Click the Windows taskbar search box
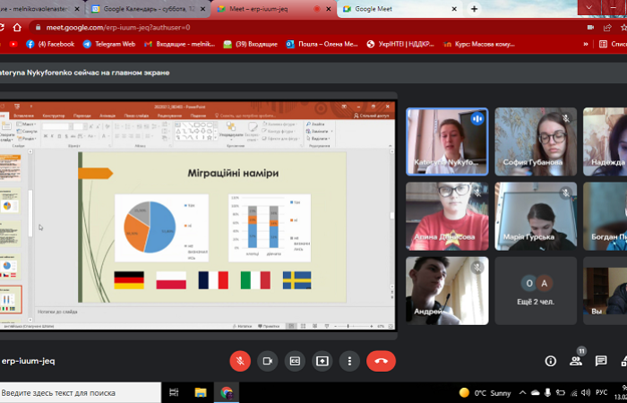 [79, 392]
